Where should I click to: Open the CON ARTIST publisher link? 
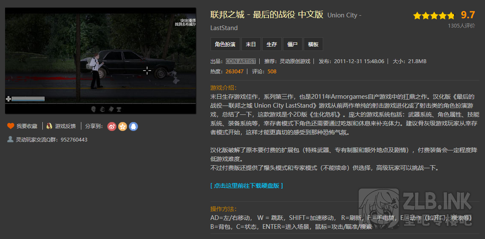(x=241, y=61)
